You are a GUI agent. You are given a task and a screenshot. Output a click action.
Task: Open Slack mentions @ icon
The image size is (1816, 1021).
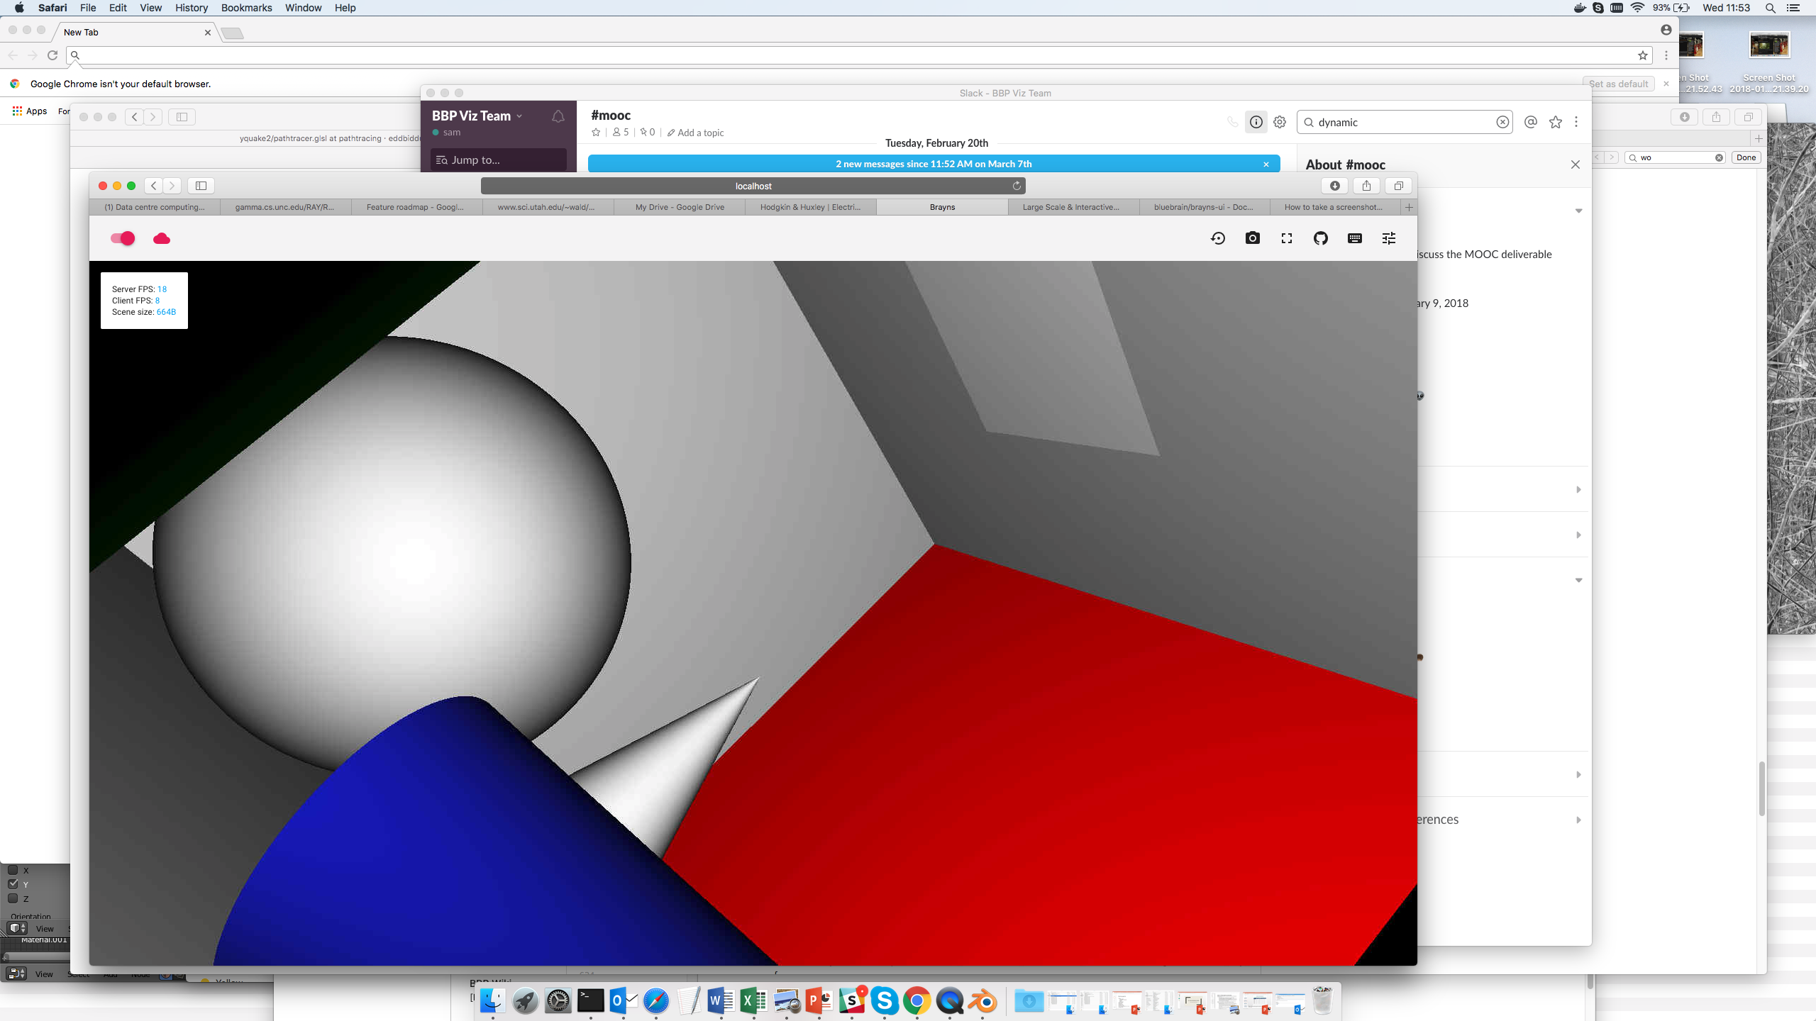tap(1531, 122)
